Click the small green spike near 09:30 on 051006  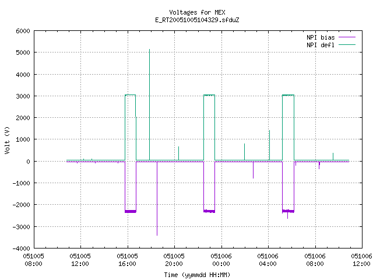[x=333, y=156]
